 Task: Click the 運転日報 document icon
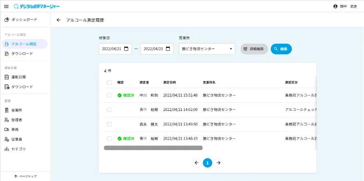pos(7,77)
